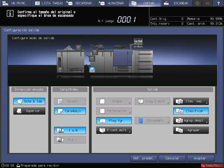
Task: Switch to ALMACENAR tab
Action: (113, 3)
